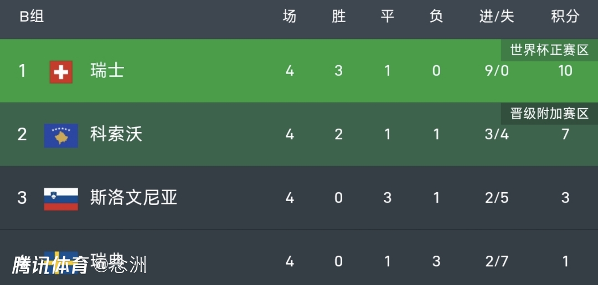
Task: Click the 积分 column header
Action: pyautogui.click(x=565, y=17)
